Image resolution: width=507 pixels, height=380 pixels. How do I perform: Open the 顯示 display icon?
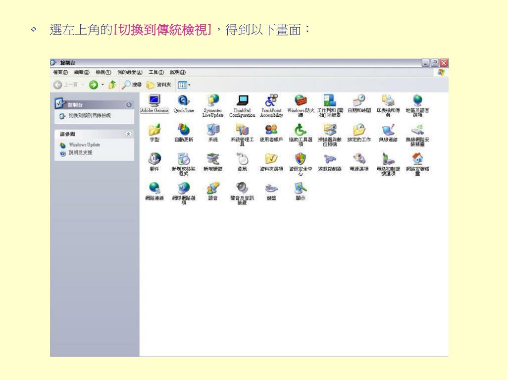(x=301, y=191)
